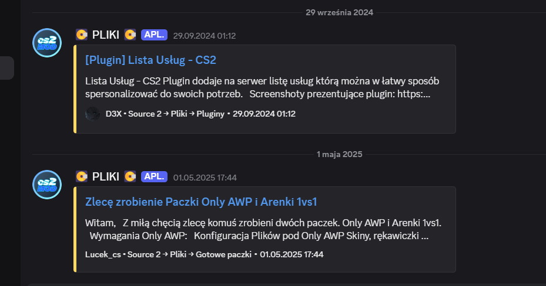The width and height of the screenshot is (546, 286).
Task: Click the PLIKI username on the 29.09.2024 message
Action: pyautogui.click(x=106, y=35)
